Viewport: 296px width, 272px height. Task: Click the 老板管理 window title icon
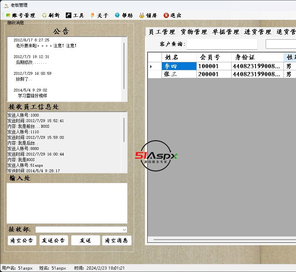tap(6, 5)
